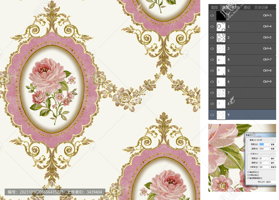Hide channel 3 using the eye icon
Screen dimensions: 279x200
(212, 49)
